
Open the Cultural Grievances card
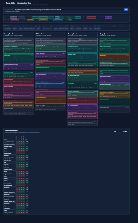point(82,115)
